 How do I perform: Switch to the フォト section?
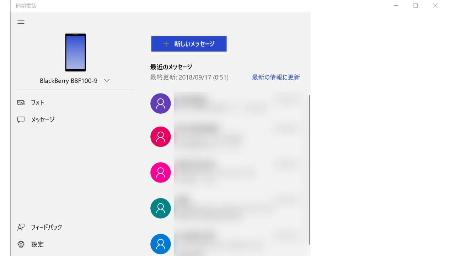click(38, 103)
